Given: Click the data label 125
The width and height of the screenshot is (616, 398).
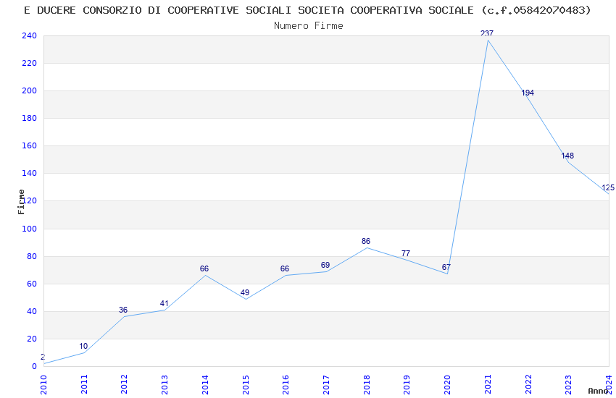Looking at the screenshot, I should click(608, 187).
